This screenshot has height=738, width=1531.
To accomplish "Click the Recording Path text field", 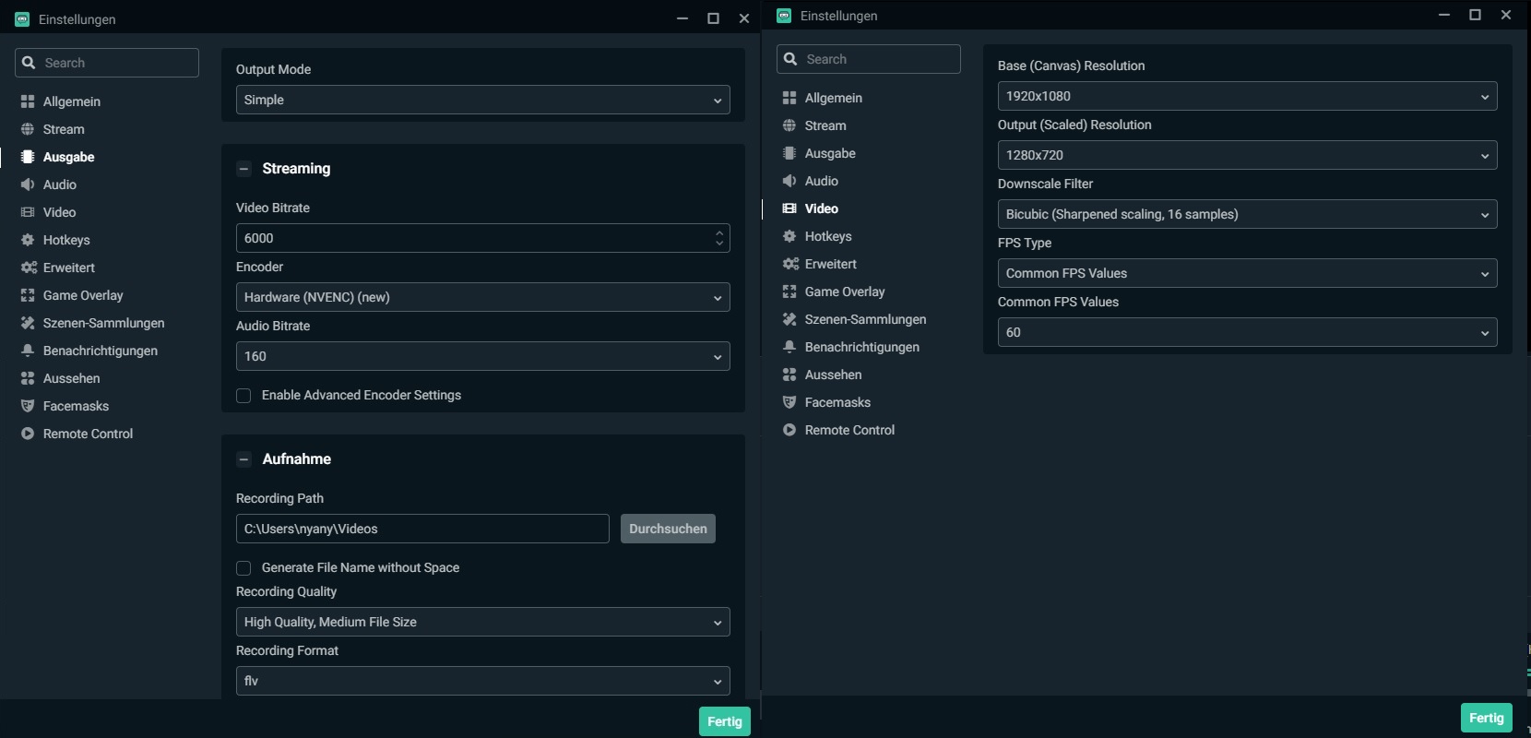I will click(422, 529).
